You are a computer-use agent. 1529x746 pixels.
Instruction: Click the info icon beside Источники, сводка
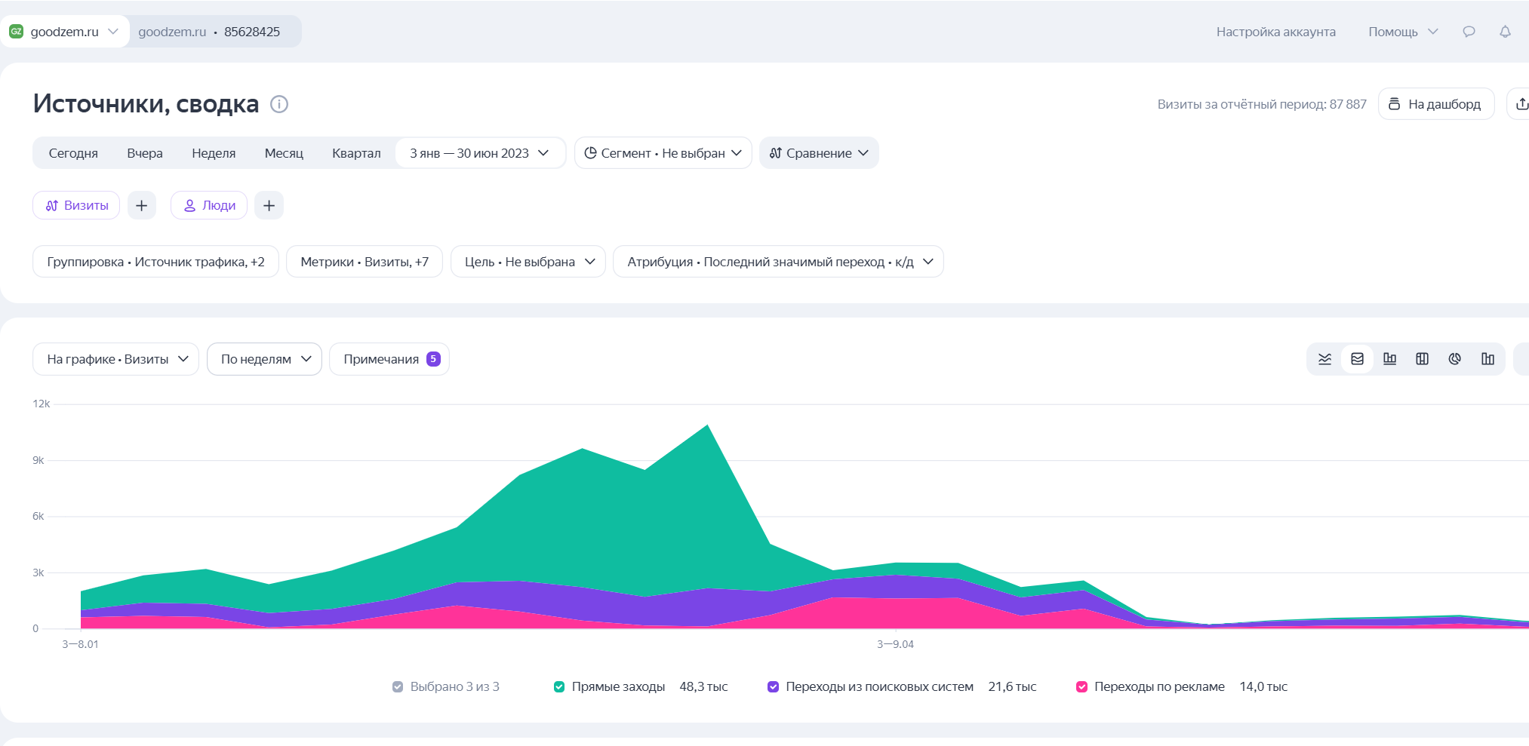pos(279,104)
